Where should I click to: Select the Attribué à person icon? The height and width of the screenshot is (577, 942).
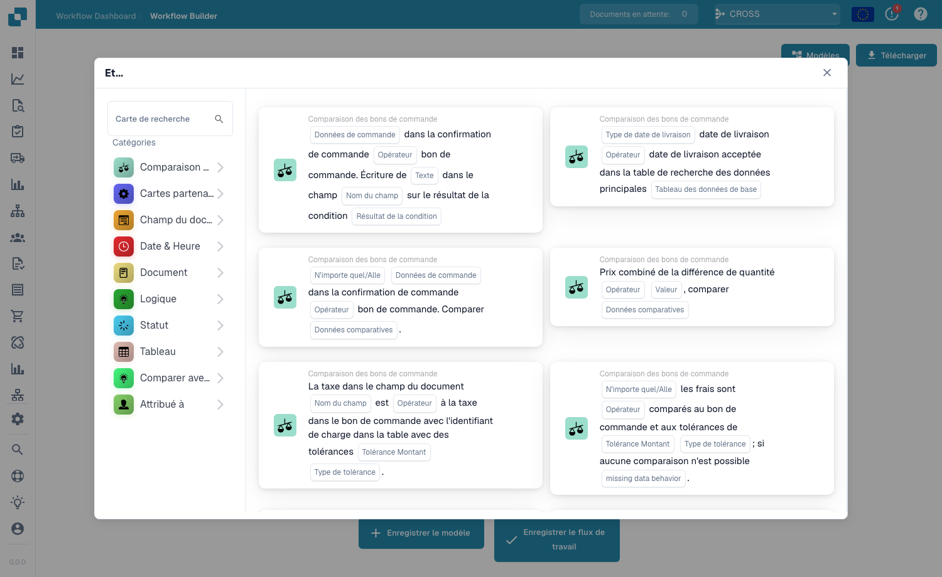124,405
